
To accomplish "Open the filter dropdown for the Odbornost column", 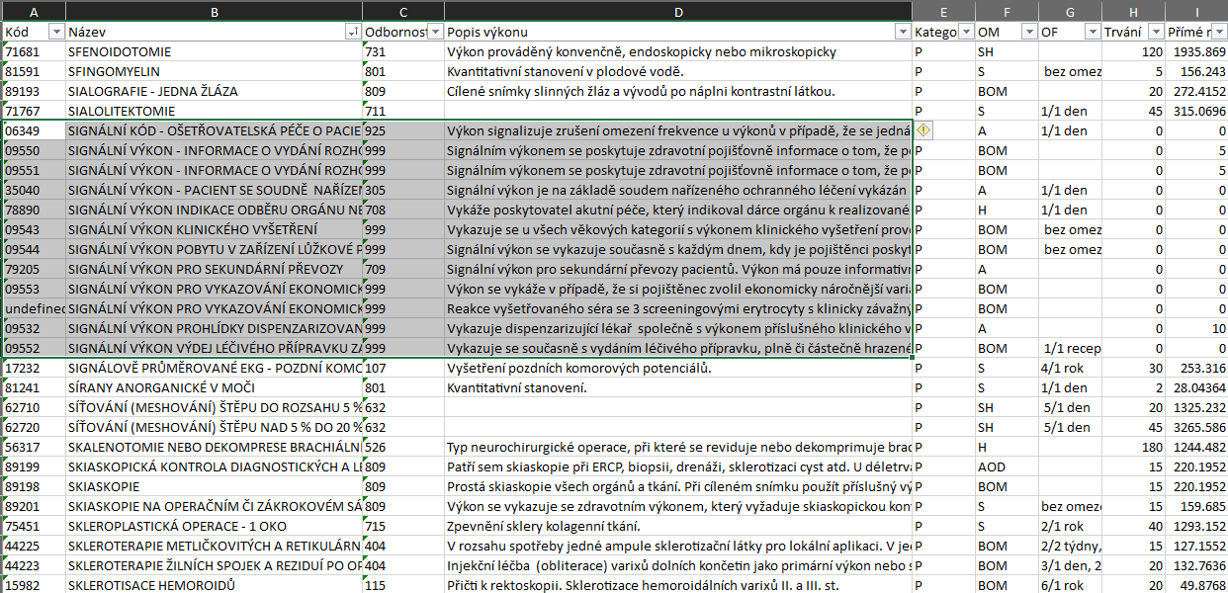I will [x=434, y=32].
